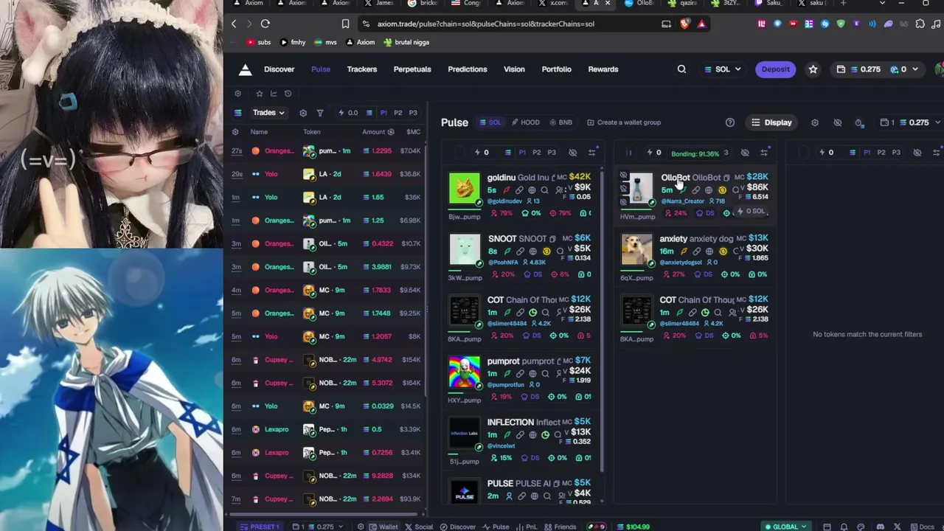
Task: Open the notifications bell in the bottom bar
Action: tap(844, 527)
